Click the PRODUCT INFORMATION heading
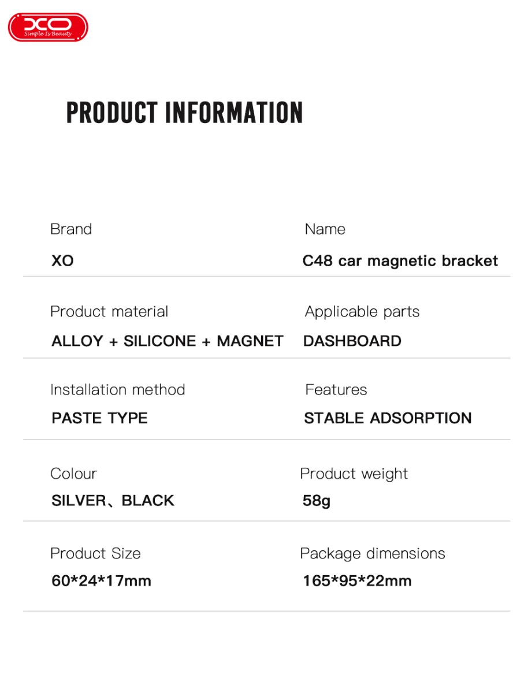The height and width of the screenshot is (693, 528). point(184,113)
